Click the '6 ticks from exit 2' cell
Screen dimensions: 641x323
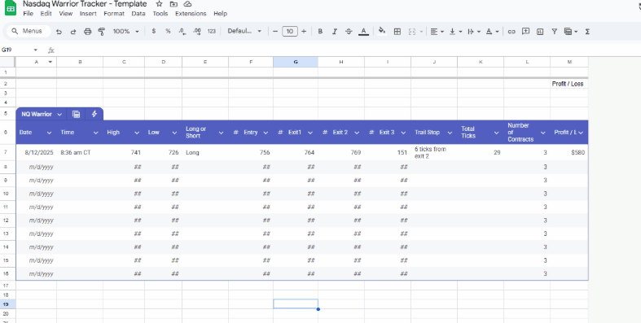tap(434, 153)
